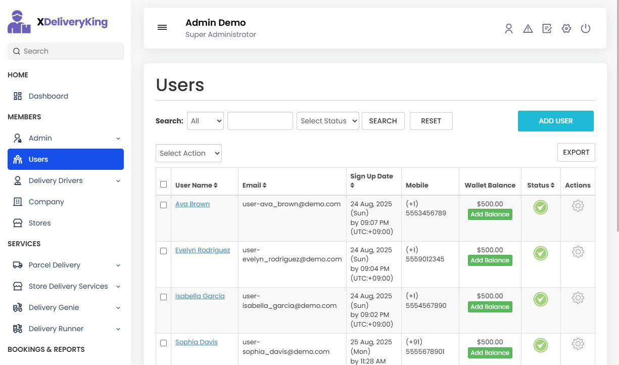Open the admin profile icon in header
The image size is (619, 365).
[x=509, y=28]
